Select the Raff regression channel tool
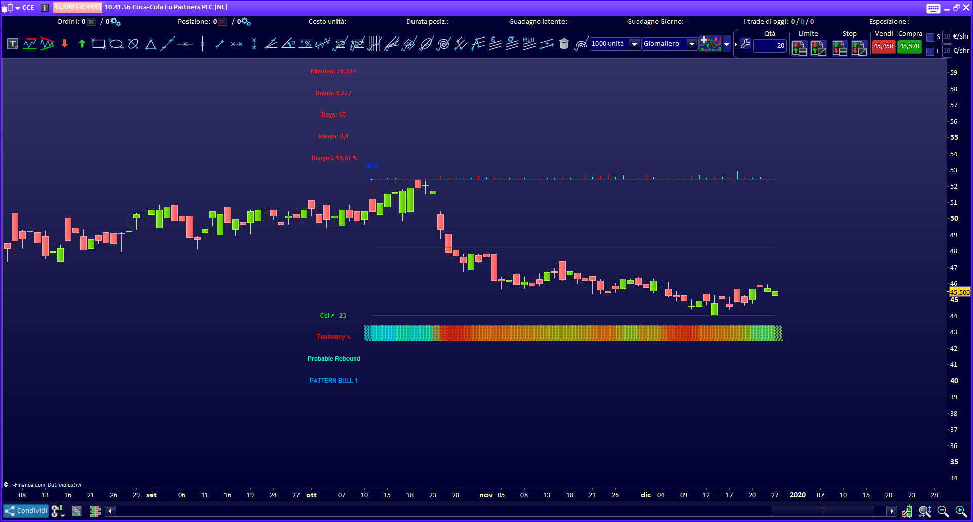This screenshot has height=522, width=973. tap(529, 44)
